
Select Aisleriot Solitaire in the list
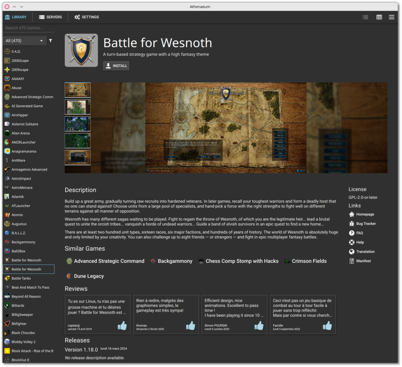coord(28,124)
